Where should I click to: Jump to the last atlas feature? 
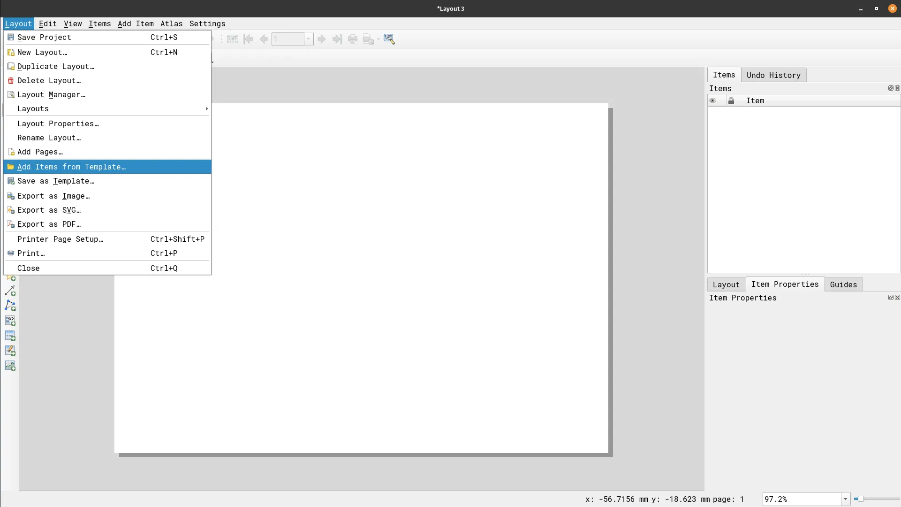click(338, 39)
